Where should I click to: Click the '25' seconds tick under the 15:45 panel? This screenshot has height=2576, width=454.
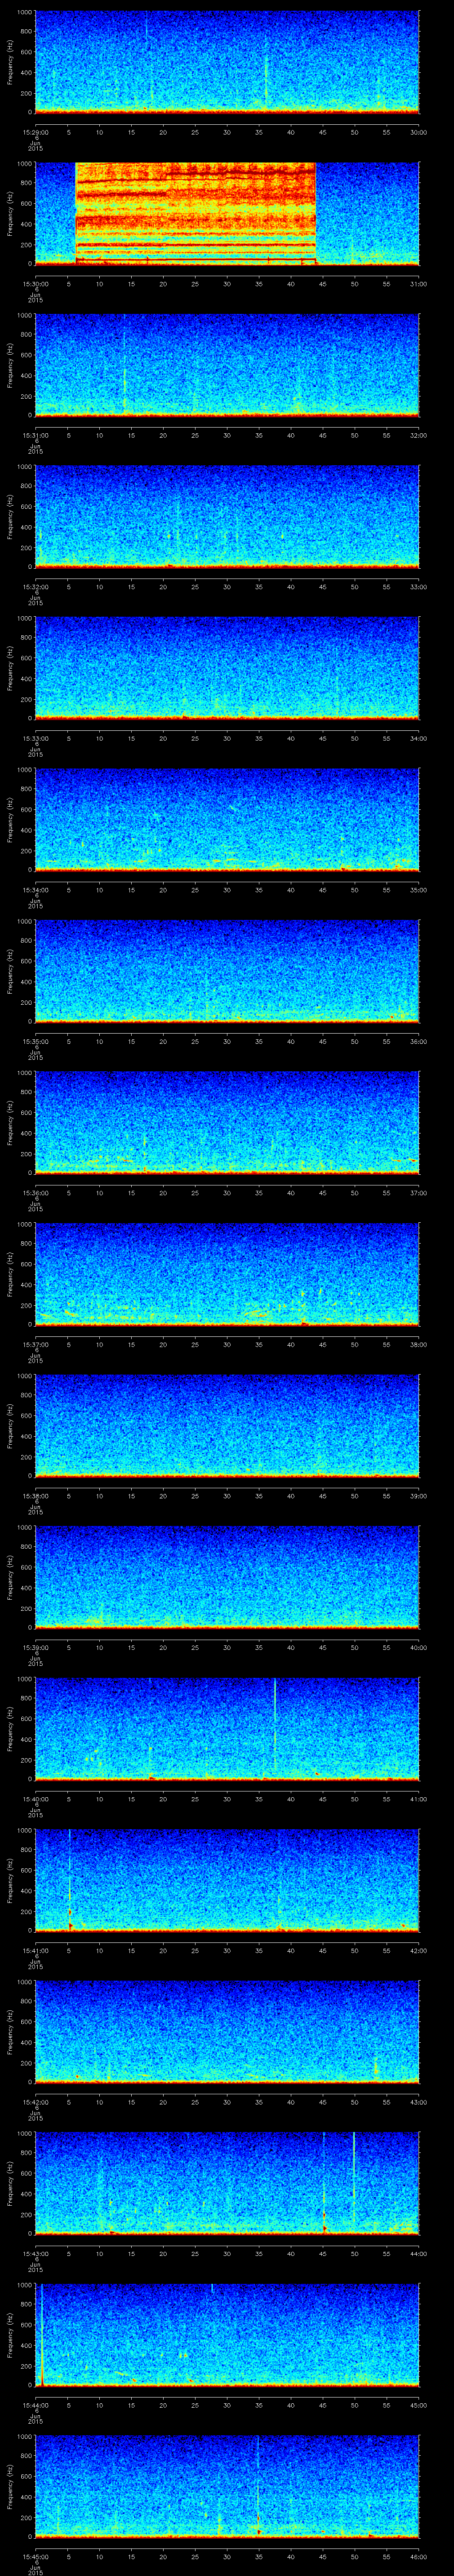[195, 2556]
